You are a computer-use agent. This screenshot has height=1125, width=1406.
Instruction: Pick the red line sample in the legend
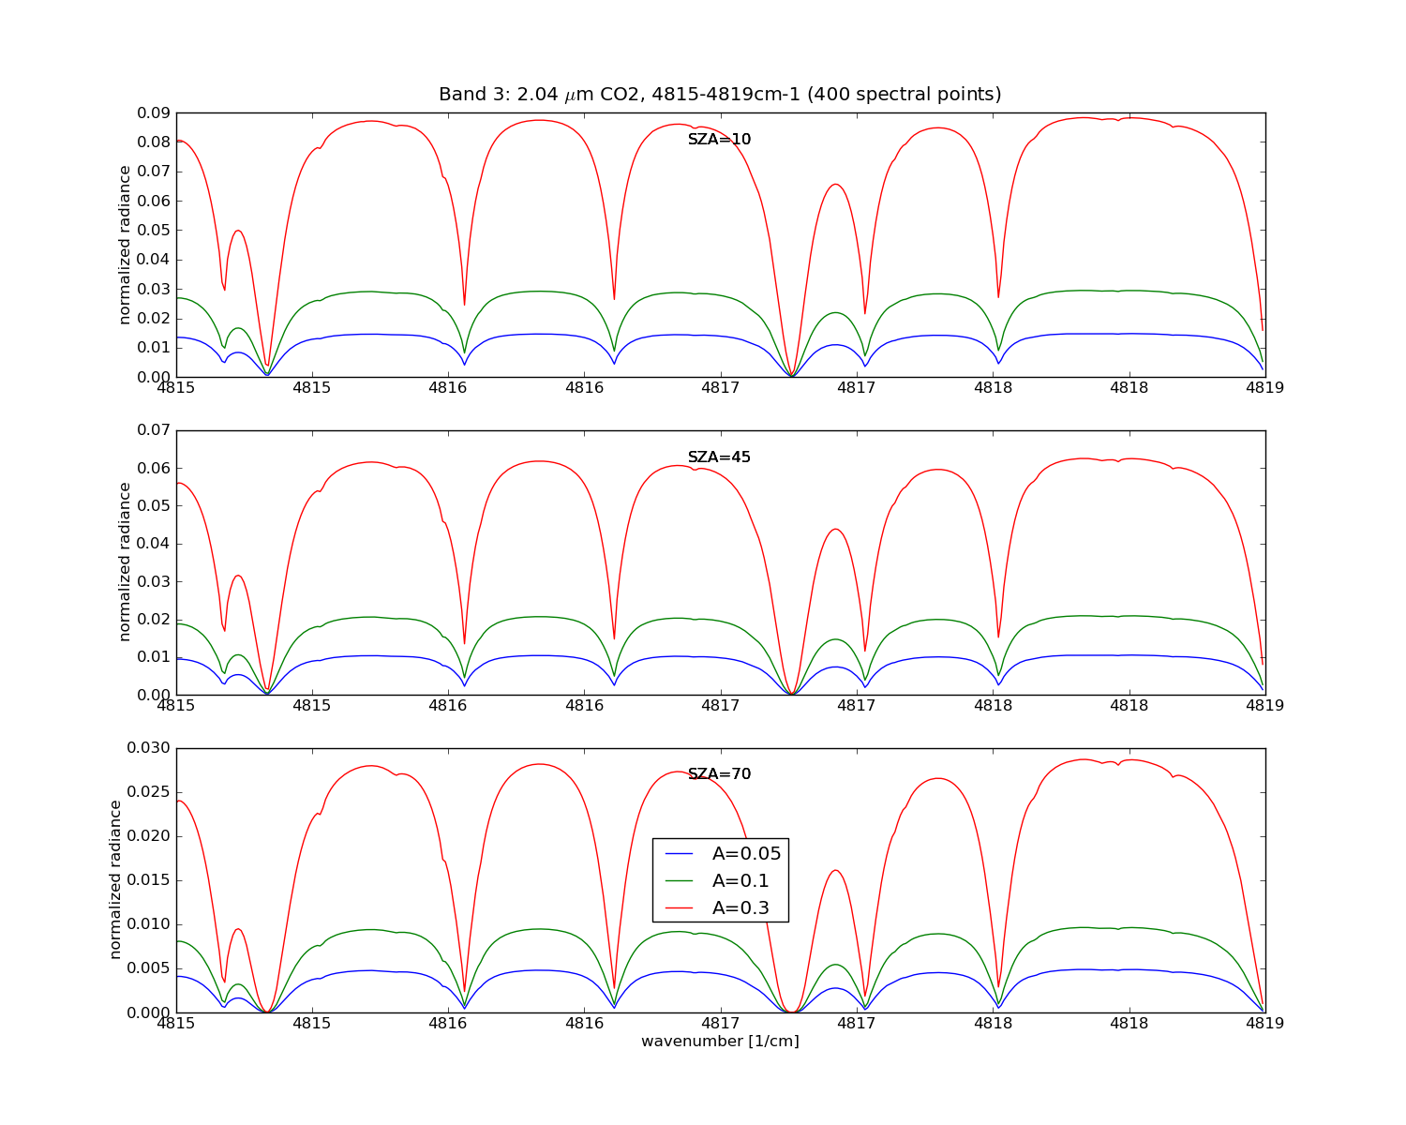[x=679, y=908]
